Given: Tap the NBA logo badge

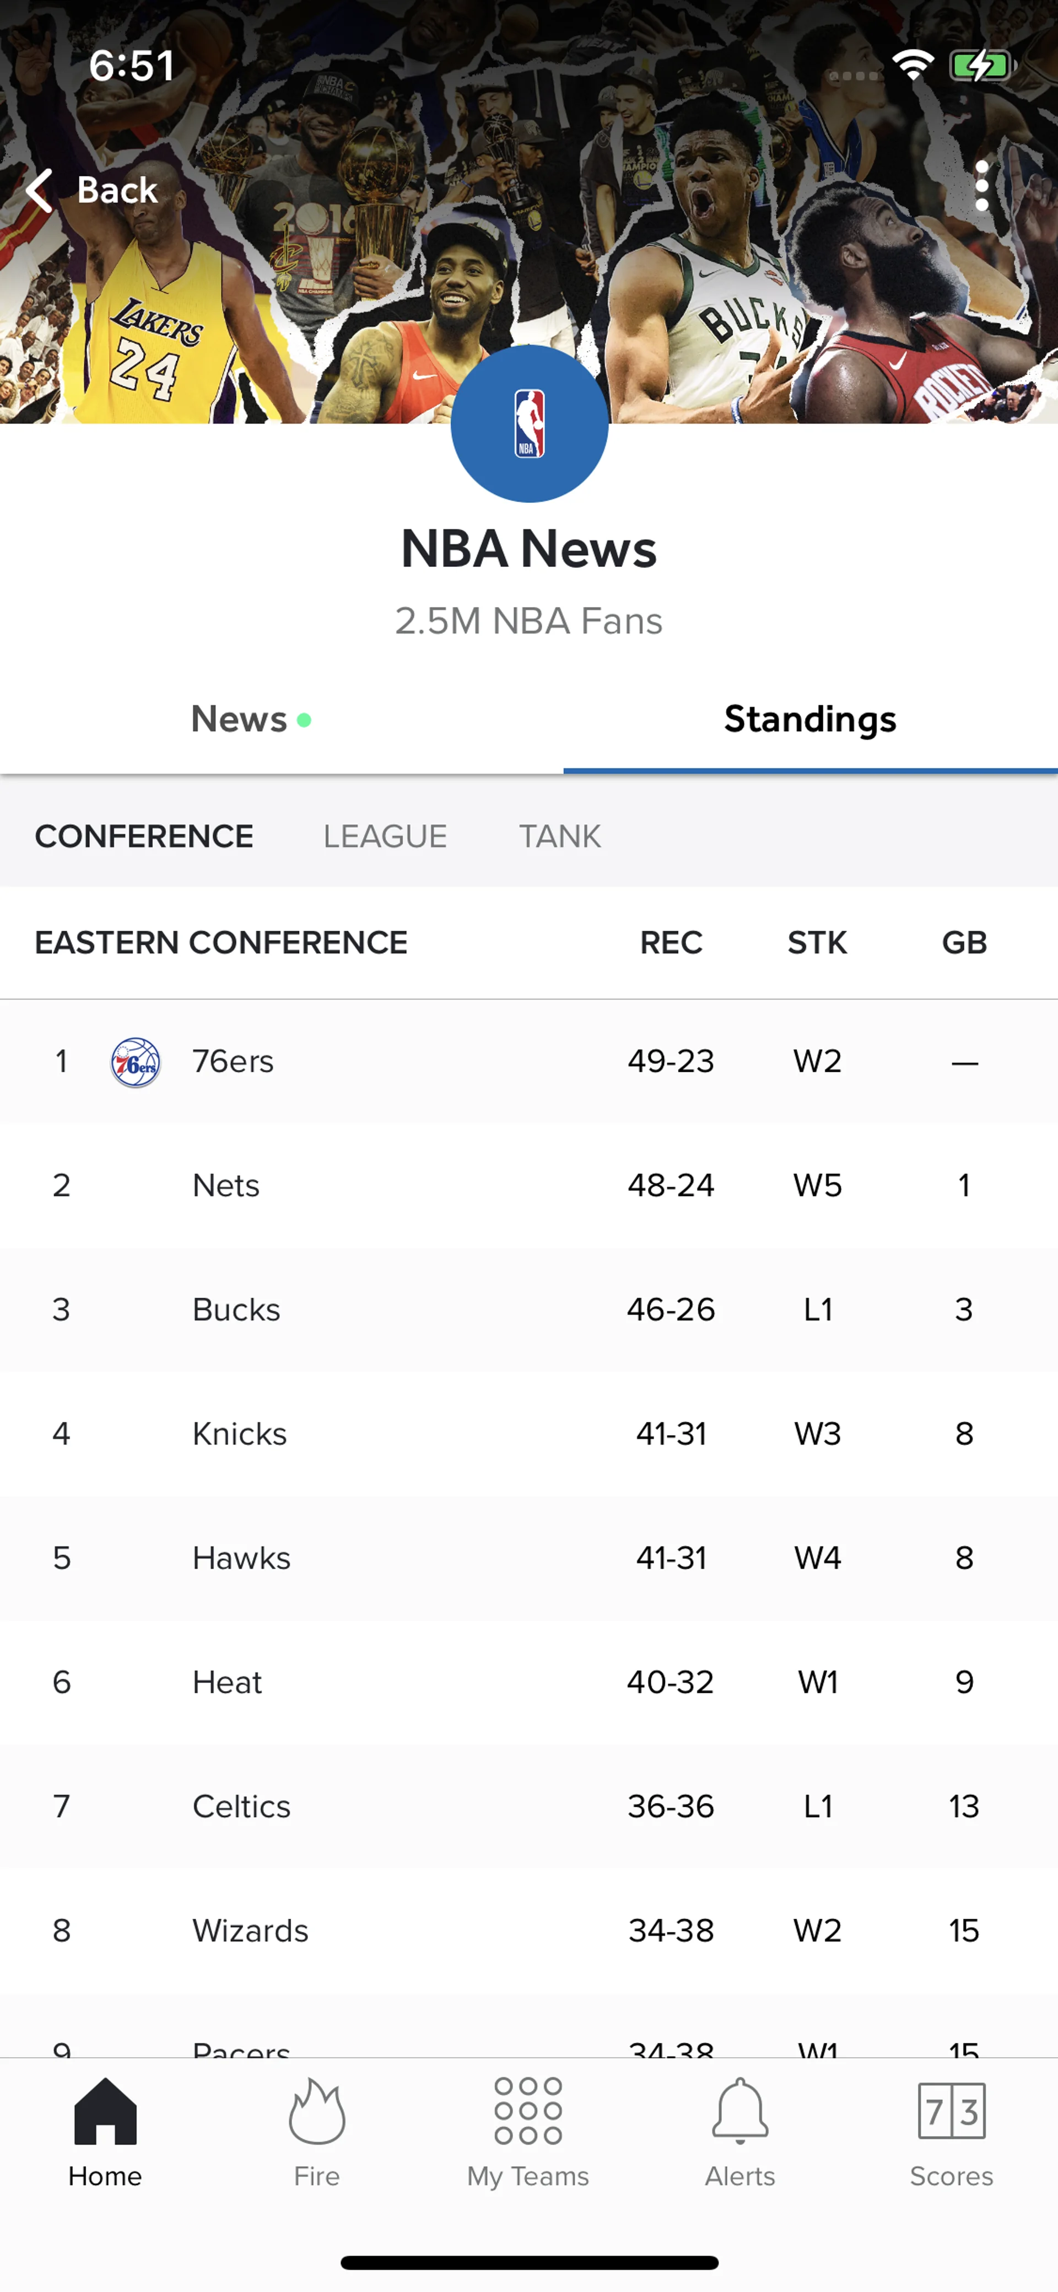Looking at the screenshot, I should click(x=529, y=423).
